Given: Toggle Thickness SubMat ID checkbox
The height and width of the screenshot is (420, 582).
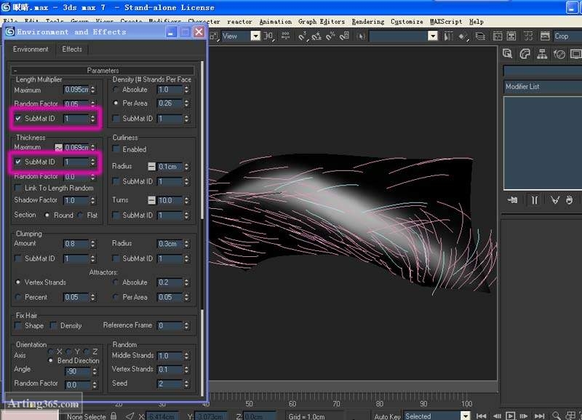Looking at the screenshot, I should [17, 162].
